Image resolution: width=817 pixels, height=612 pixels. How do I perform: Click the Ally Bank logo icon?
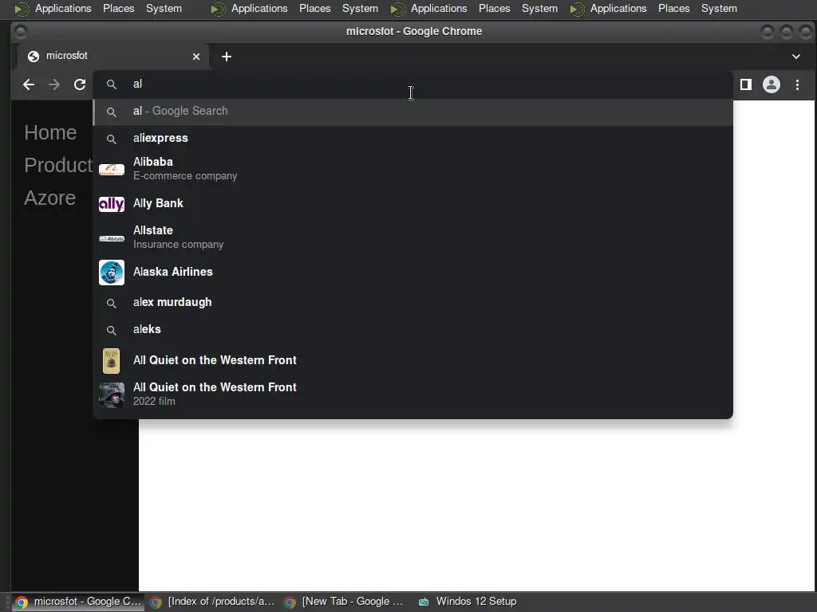[x=112, y=203]
